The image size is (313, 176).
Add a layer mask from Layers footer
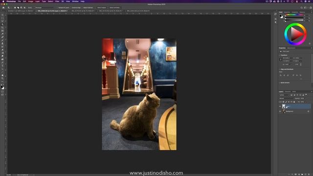tap(295, 175)
